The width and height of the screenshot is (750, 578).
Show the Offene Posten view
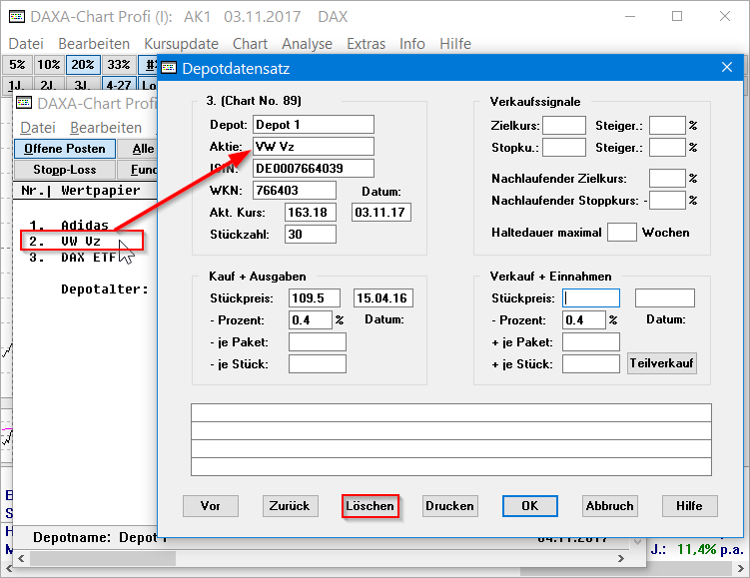65,149
